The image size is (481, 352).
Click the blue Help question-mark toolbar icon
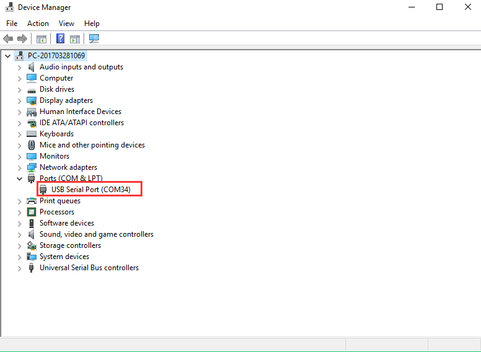(61, 38)
